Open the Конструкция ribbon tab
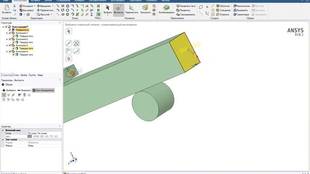The image size is (310, 174). (x=20, y=1)
